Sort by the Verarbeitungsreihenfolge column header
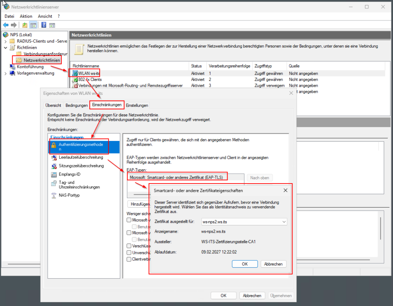The image size is (393, 306). (x=230, y=66)
